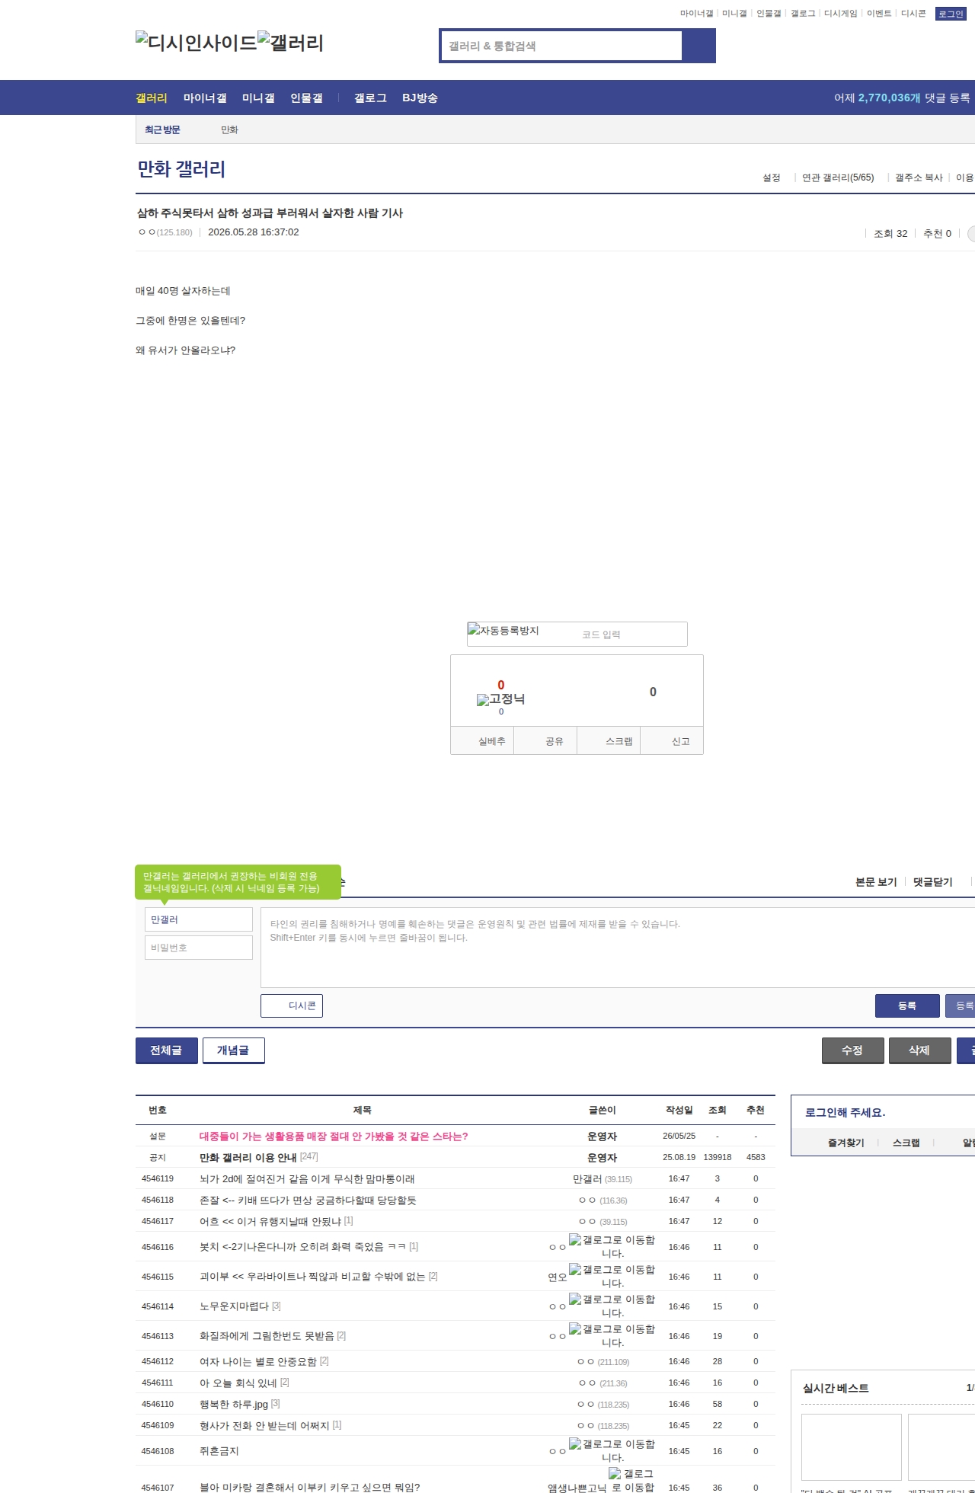Click the 코드 입력 captcha input
Screen dimensions: 975x1493
(631, 635)
